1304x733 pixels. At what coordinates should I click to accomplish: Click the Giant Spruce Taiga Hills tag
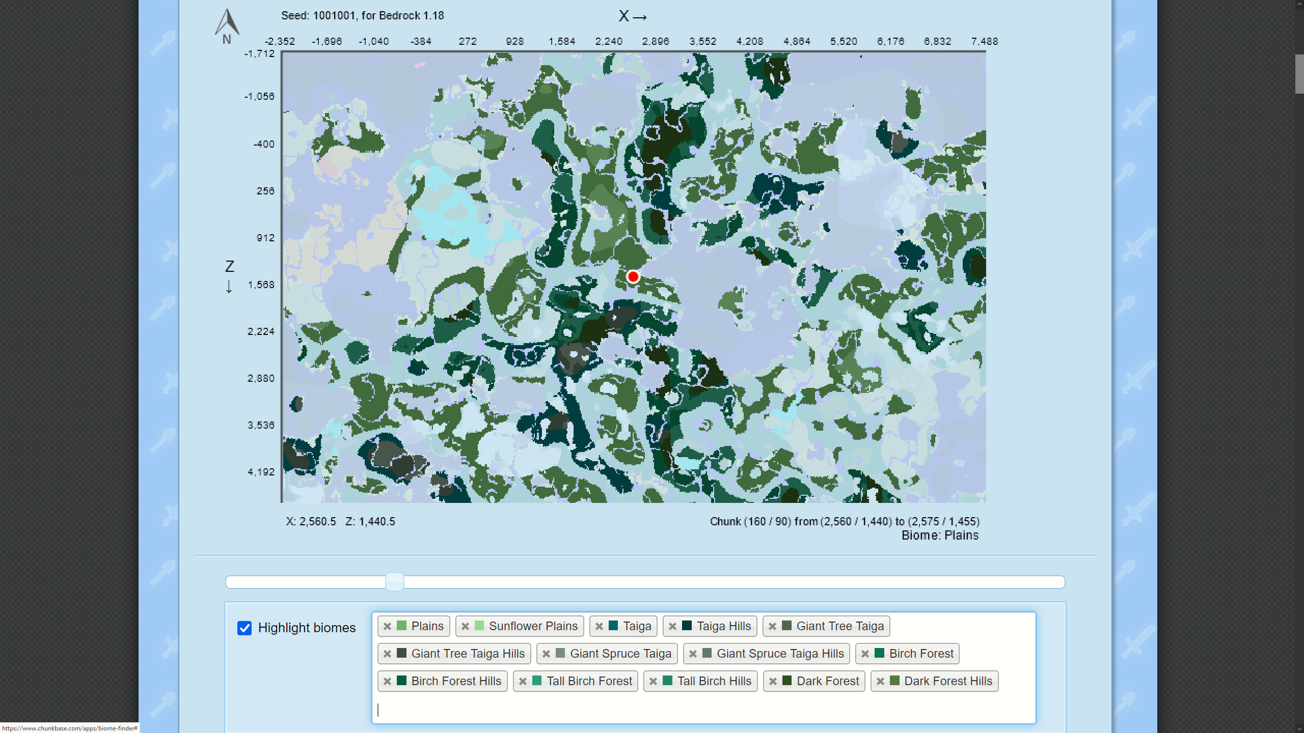point(779,654)
